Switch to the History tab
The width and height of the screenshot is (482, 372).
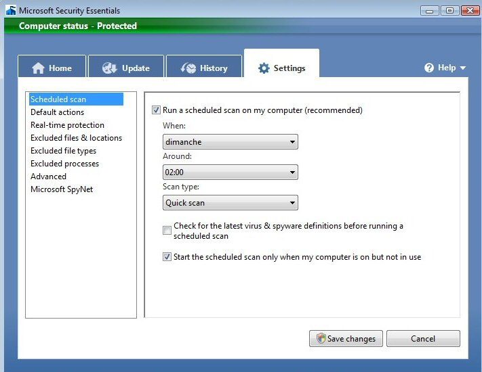[204, 66]
